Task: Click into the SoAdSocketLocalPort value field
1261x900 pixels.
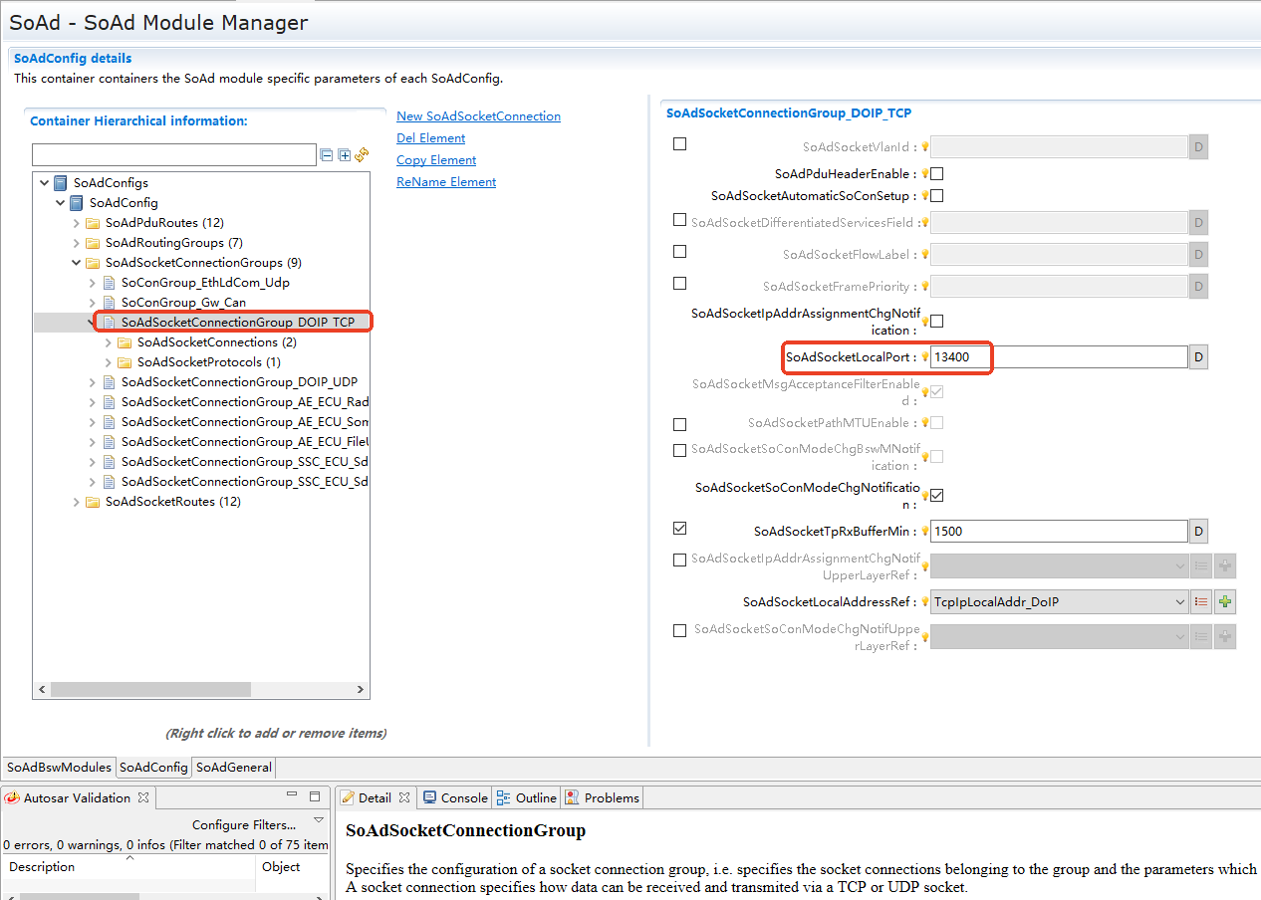Action: [x=1058, y=357]
